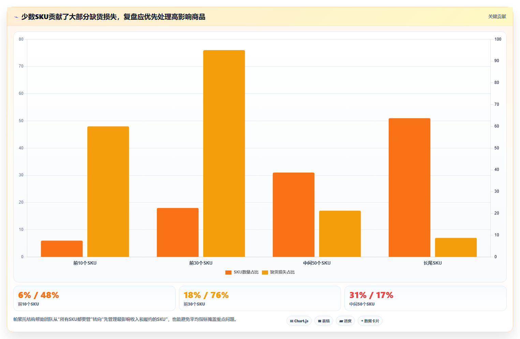This screenshot has width=520, height=339.
Task: Click the lightning icon before the title
Action: tap(16, 17)
